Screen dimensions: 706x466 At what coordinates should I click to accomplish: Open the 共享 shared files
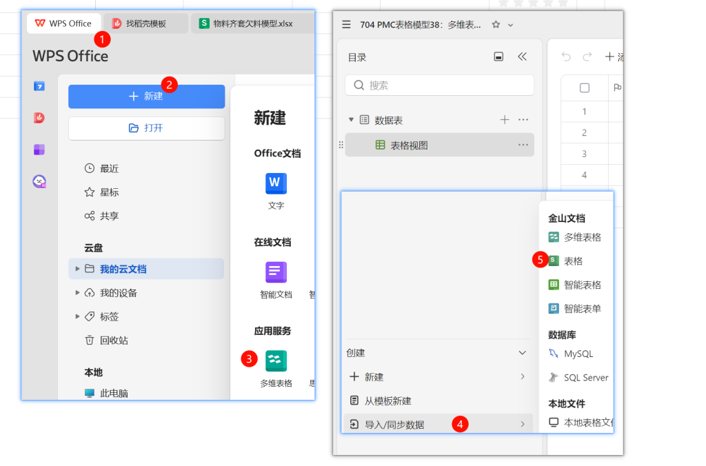[x=101, y=216]
